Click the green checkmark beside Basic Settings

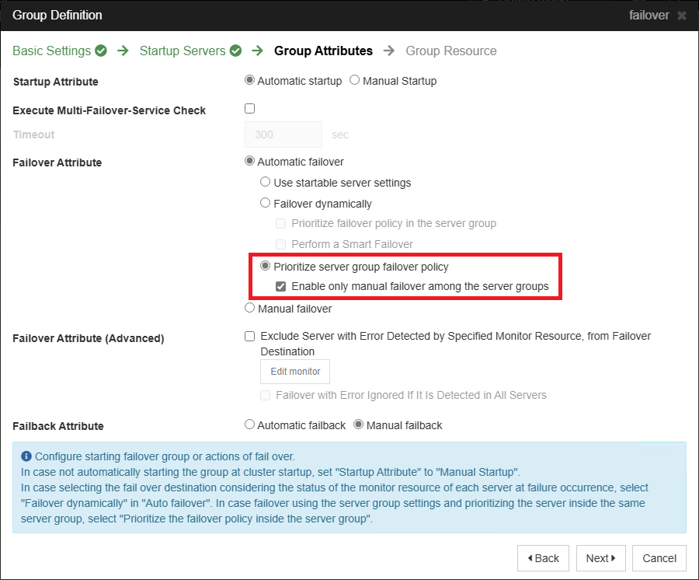click(x=100, y=50)
